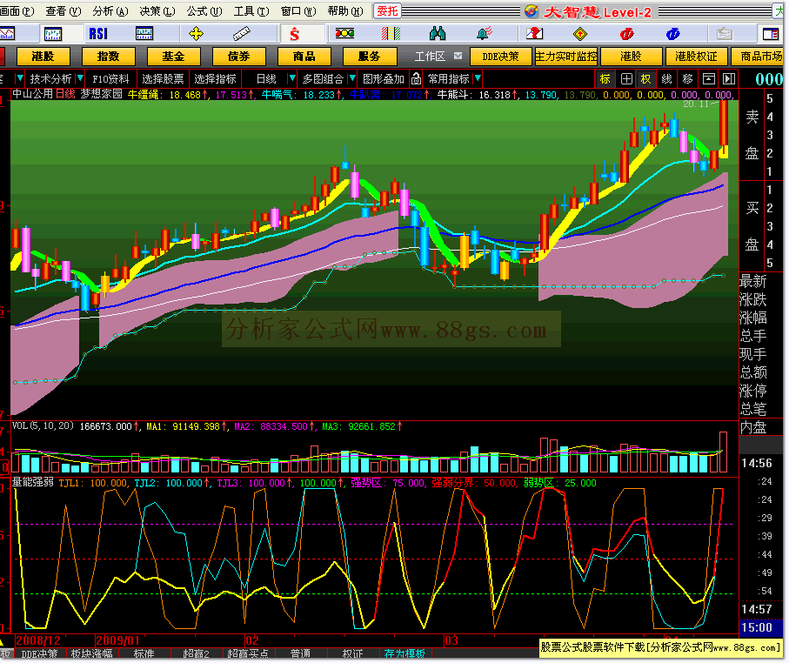Click the 港股权证 button

(x=696, y=57)
